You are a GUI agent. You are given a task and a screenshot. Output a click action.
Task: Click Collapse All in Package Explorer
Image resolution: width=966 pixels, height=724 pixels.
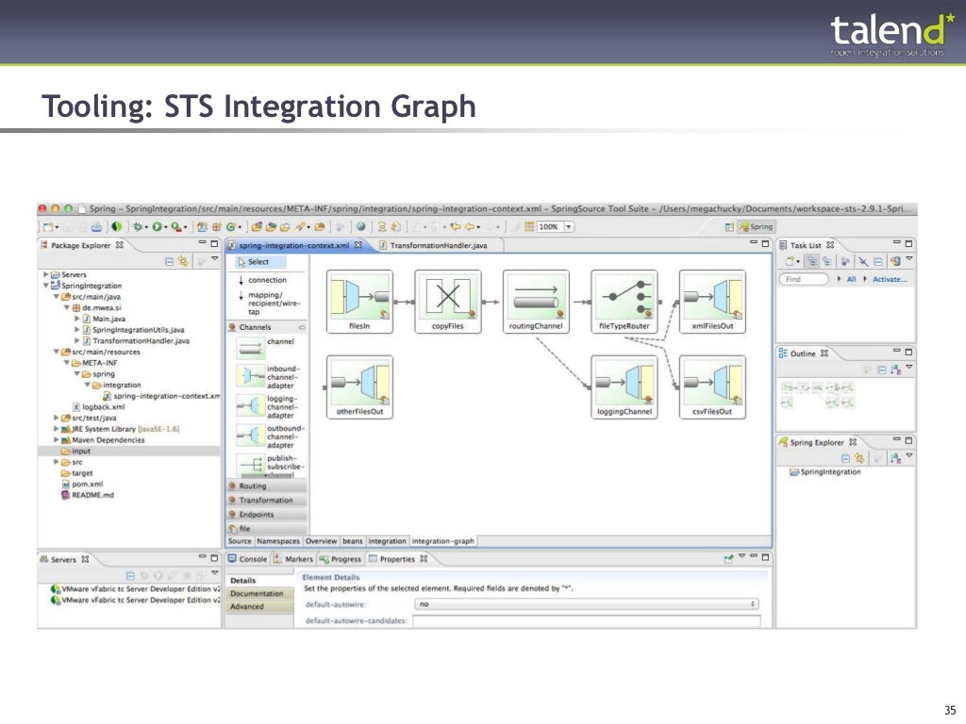(x=170, y=262)
